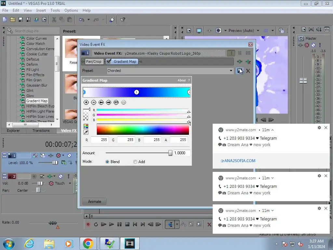Image resolution: width=333 pixels, height=250 pixels.
Task: Click the gradient point 1 marker
Action: pos(137,92)
